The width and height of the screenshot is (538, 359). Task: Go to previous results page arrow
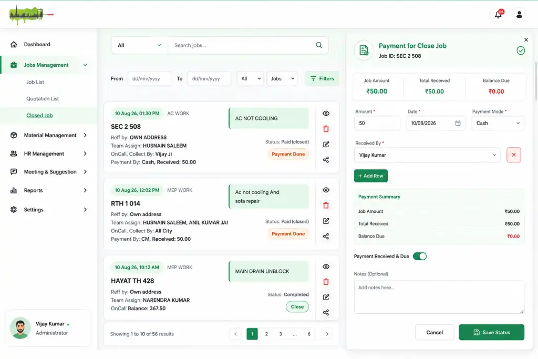point(235,334)
